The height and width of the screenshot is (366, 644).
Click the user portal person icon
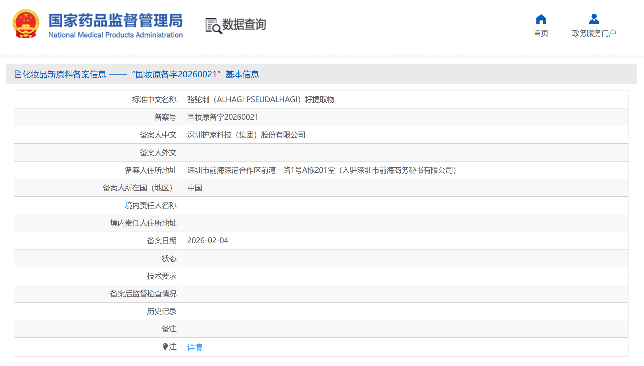click(x=594, y=19)
